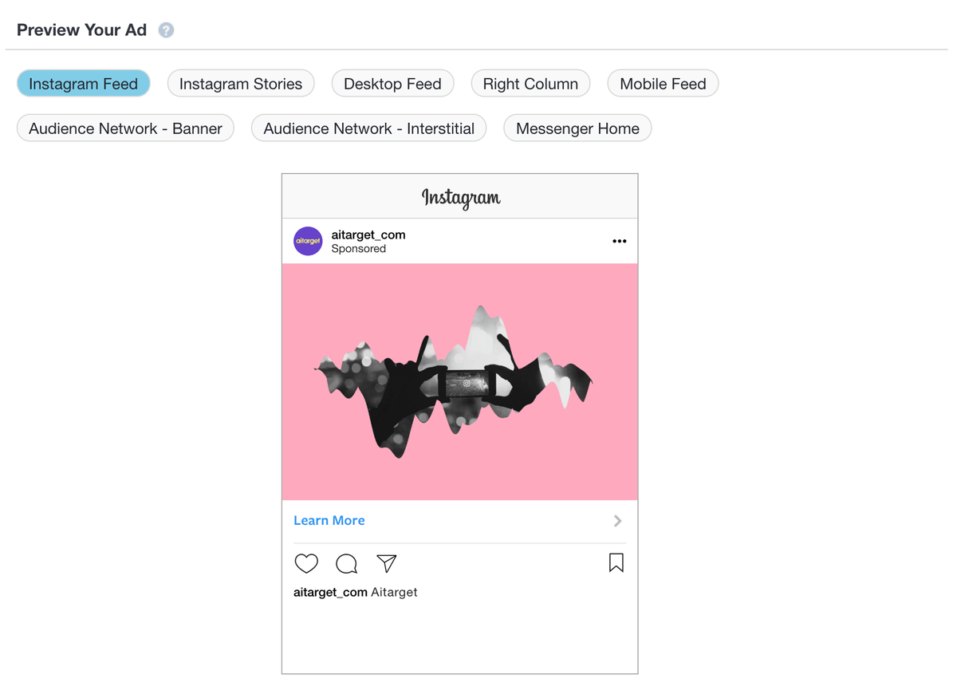Click the pink ad image
The image size is (957, 694).
[x=460, y=382]
